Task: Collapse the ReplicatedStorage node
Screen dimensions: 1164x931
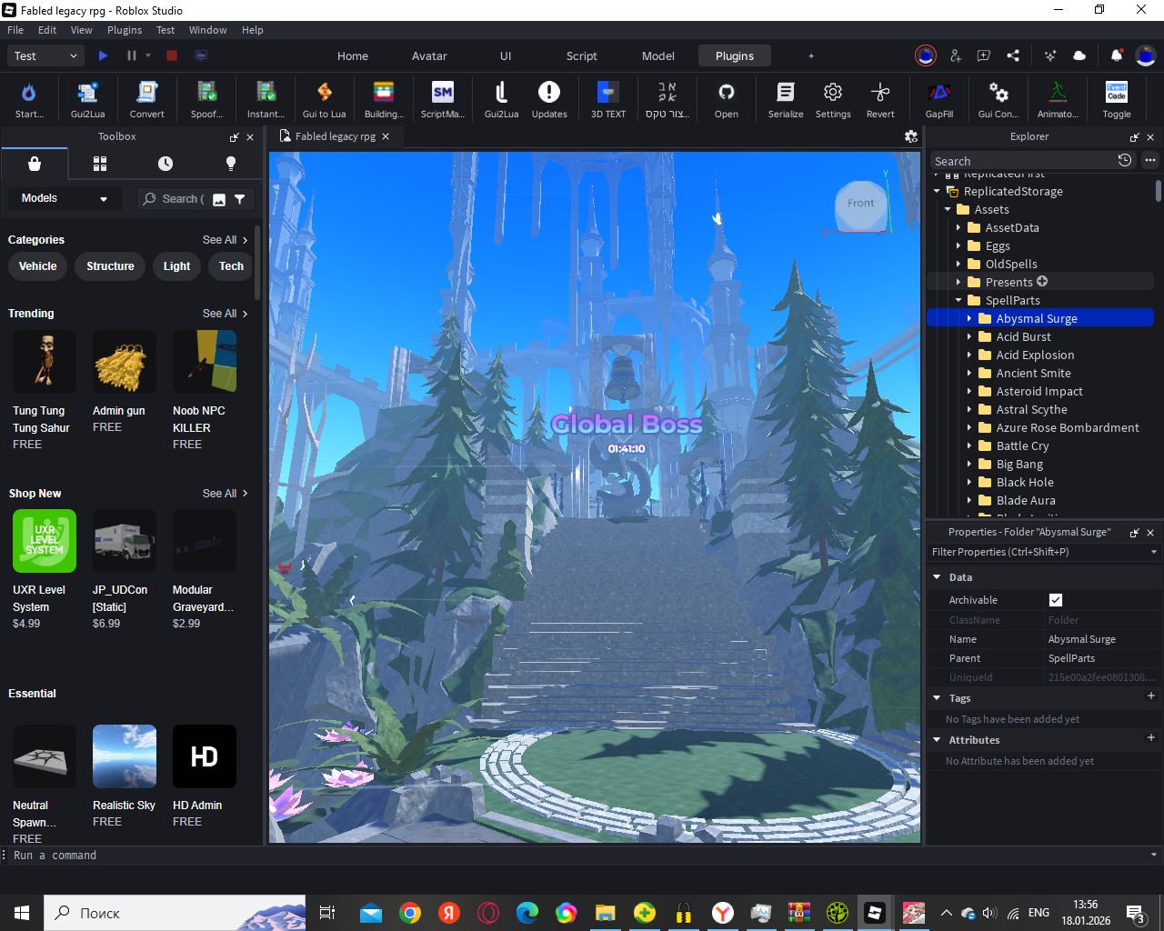Action: coord(937,191)
